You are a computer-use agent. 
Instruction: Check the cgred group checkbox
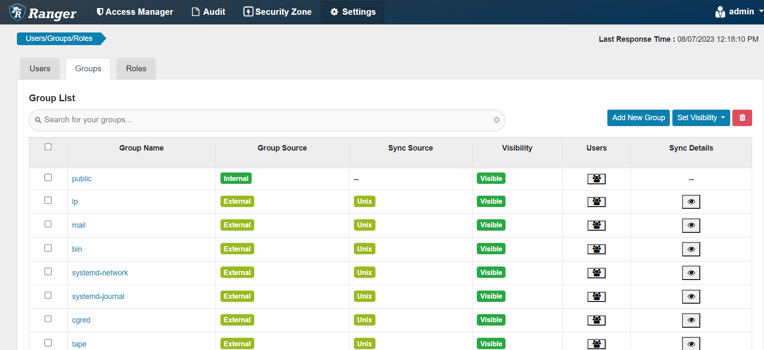coord(48,319)
